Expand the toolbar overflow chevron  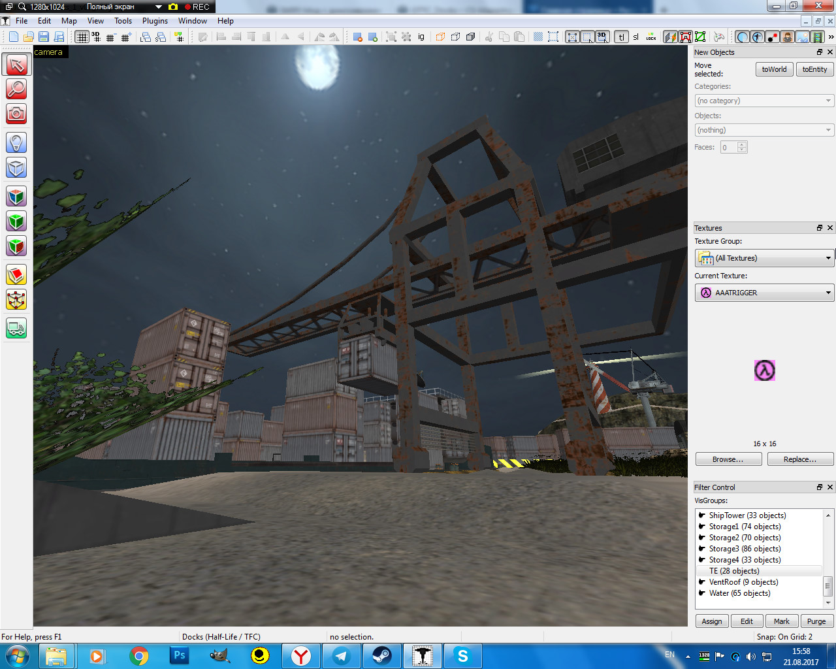click(831, 37)
